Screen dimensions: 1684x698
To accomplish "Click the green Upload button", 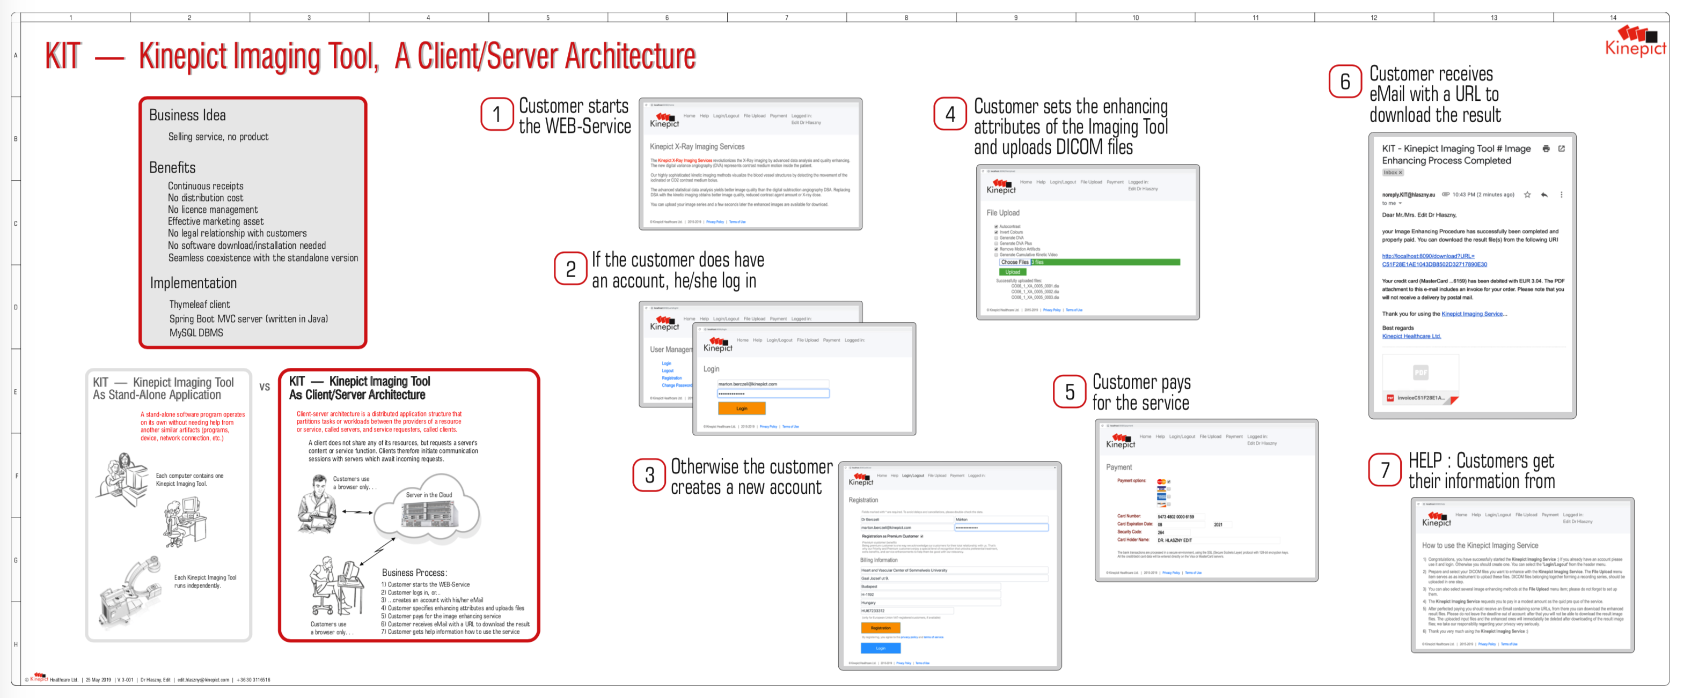I will pyautogui.click(x=1013, y=272).
